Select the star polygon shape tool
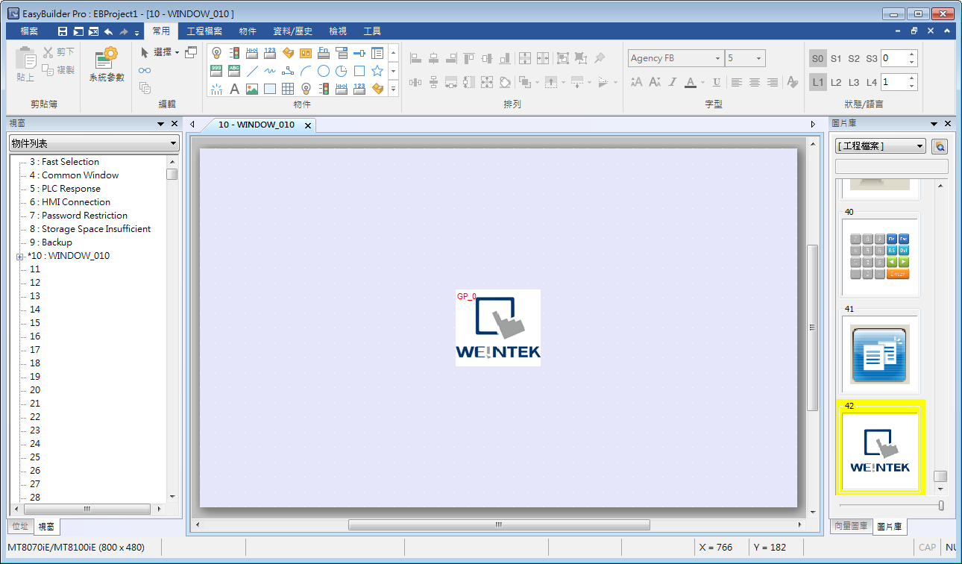The height and width of the screenshot is (564, 962). (x=377, y=71)
